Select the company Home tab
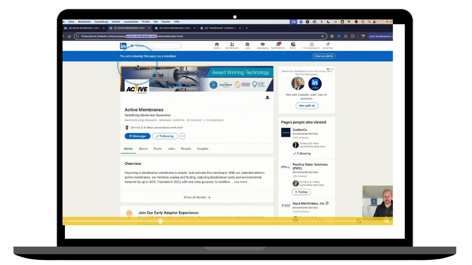This screenshot has height=265, width=472. point(128,149)
